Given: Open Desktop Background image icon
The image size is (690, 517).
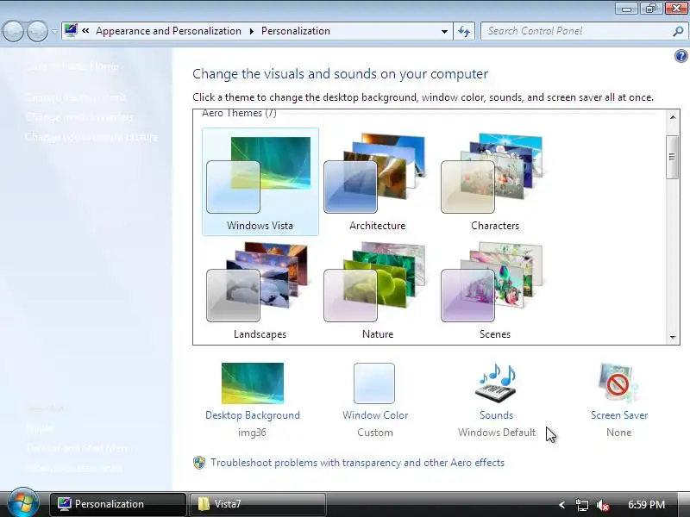Looking at the screenshot, I should coord(253,383).
